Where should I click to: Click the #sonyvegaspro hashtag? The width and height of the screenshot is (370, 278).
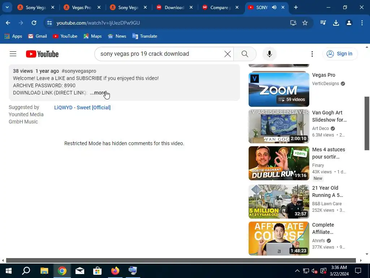[79, 71]
